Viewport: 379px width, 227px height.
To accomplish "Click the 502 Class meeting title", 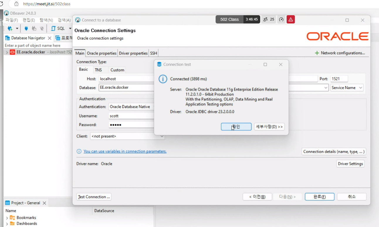I will (x=229, y=19).
